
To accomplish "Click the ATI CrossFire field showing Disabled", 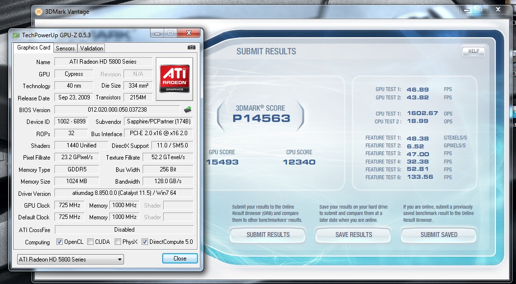I will pos(124,230).
